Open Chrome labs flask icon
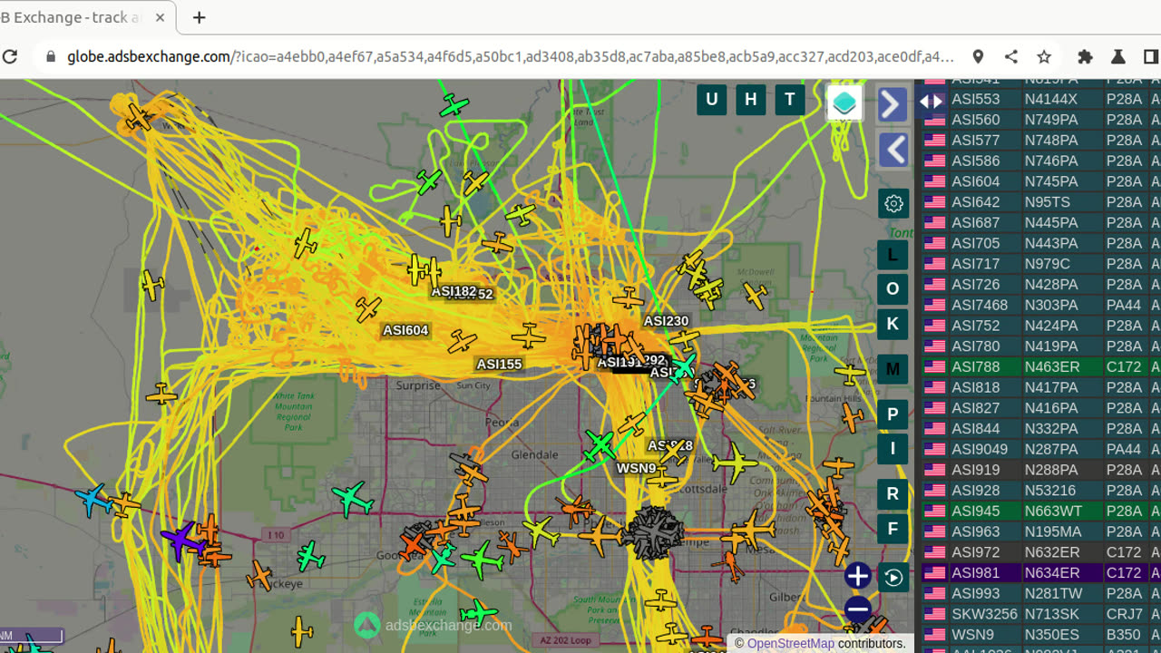Viewport: 1161px width, 653px height. coord(1118,56)
